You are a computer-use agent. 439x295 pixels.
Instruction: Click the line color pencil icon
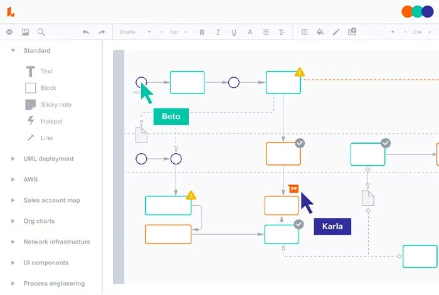pyautogui.click(x=336, y=32)
